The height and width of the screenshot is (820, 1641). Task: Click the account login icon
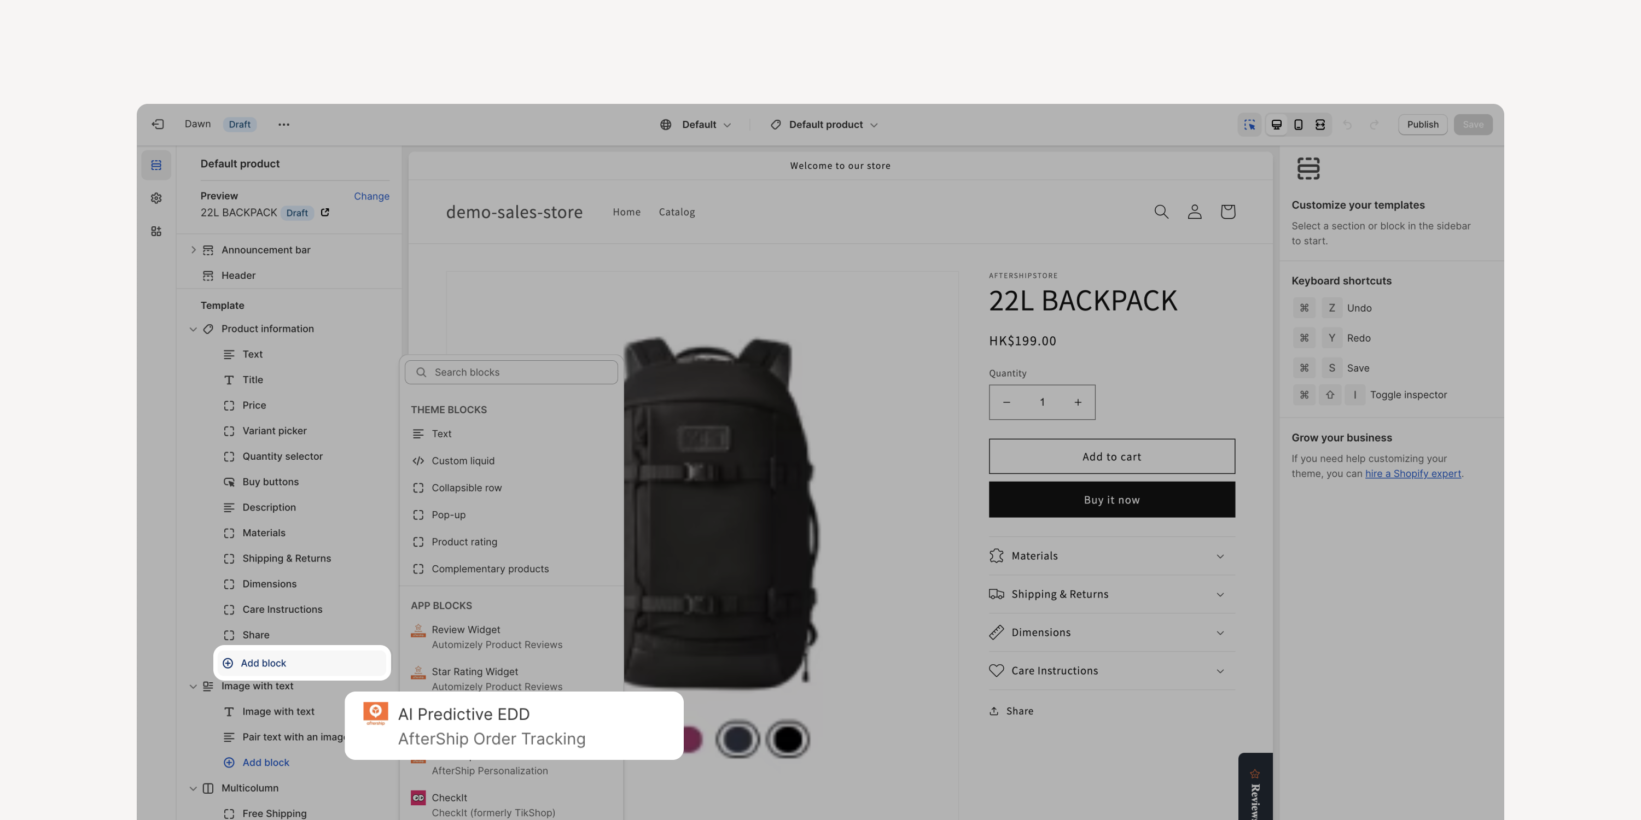pos(1195,212)
